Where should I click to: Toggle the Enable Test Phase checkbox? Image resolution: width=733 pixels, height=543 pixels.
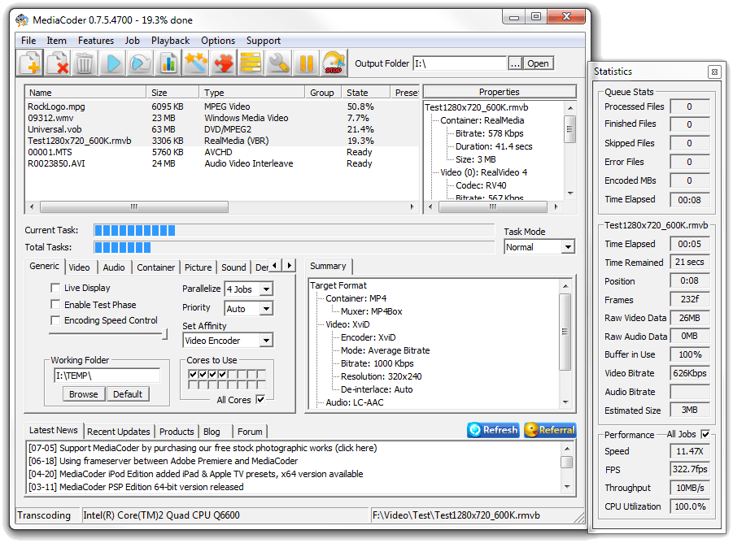point(55,304)
